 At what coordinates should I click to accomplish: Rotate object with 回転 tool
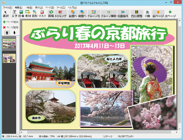51,13
